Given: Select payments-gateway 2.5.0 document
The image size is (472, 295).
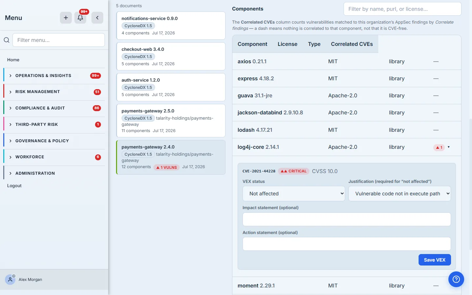Looking at the screenshot, I should point(171,121).
